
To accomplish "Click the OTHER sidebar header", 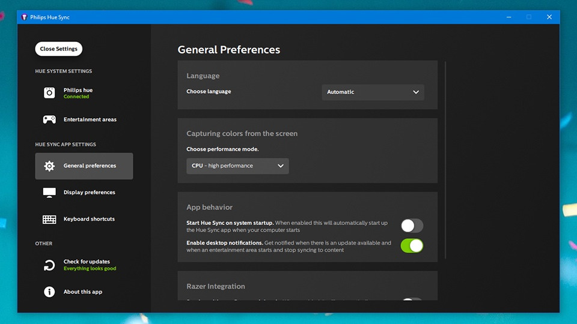I will (43, 244).
